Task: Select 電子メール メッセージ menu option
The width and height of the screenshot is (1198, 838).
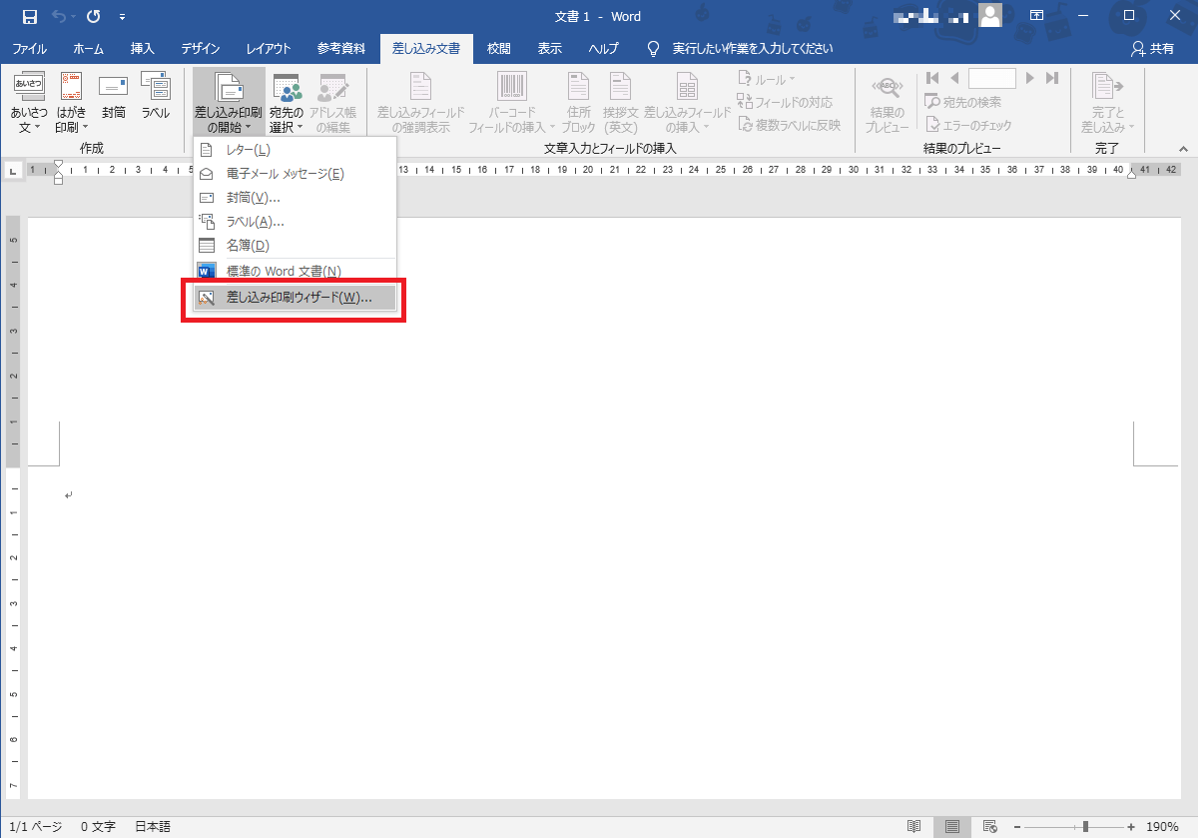Action: tap(285, 174)
